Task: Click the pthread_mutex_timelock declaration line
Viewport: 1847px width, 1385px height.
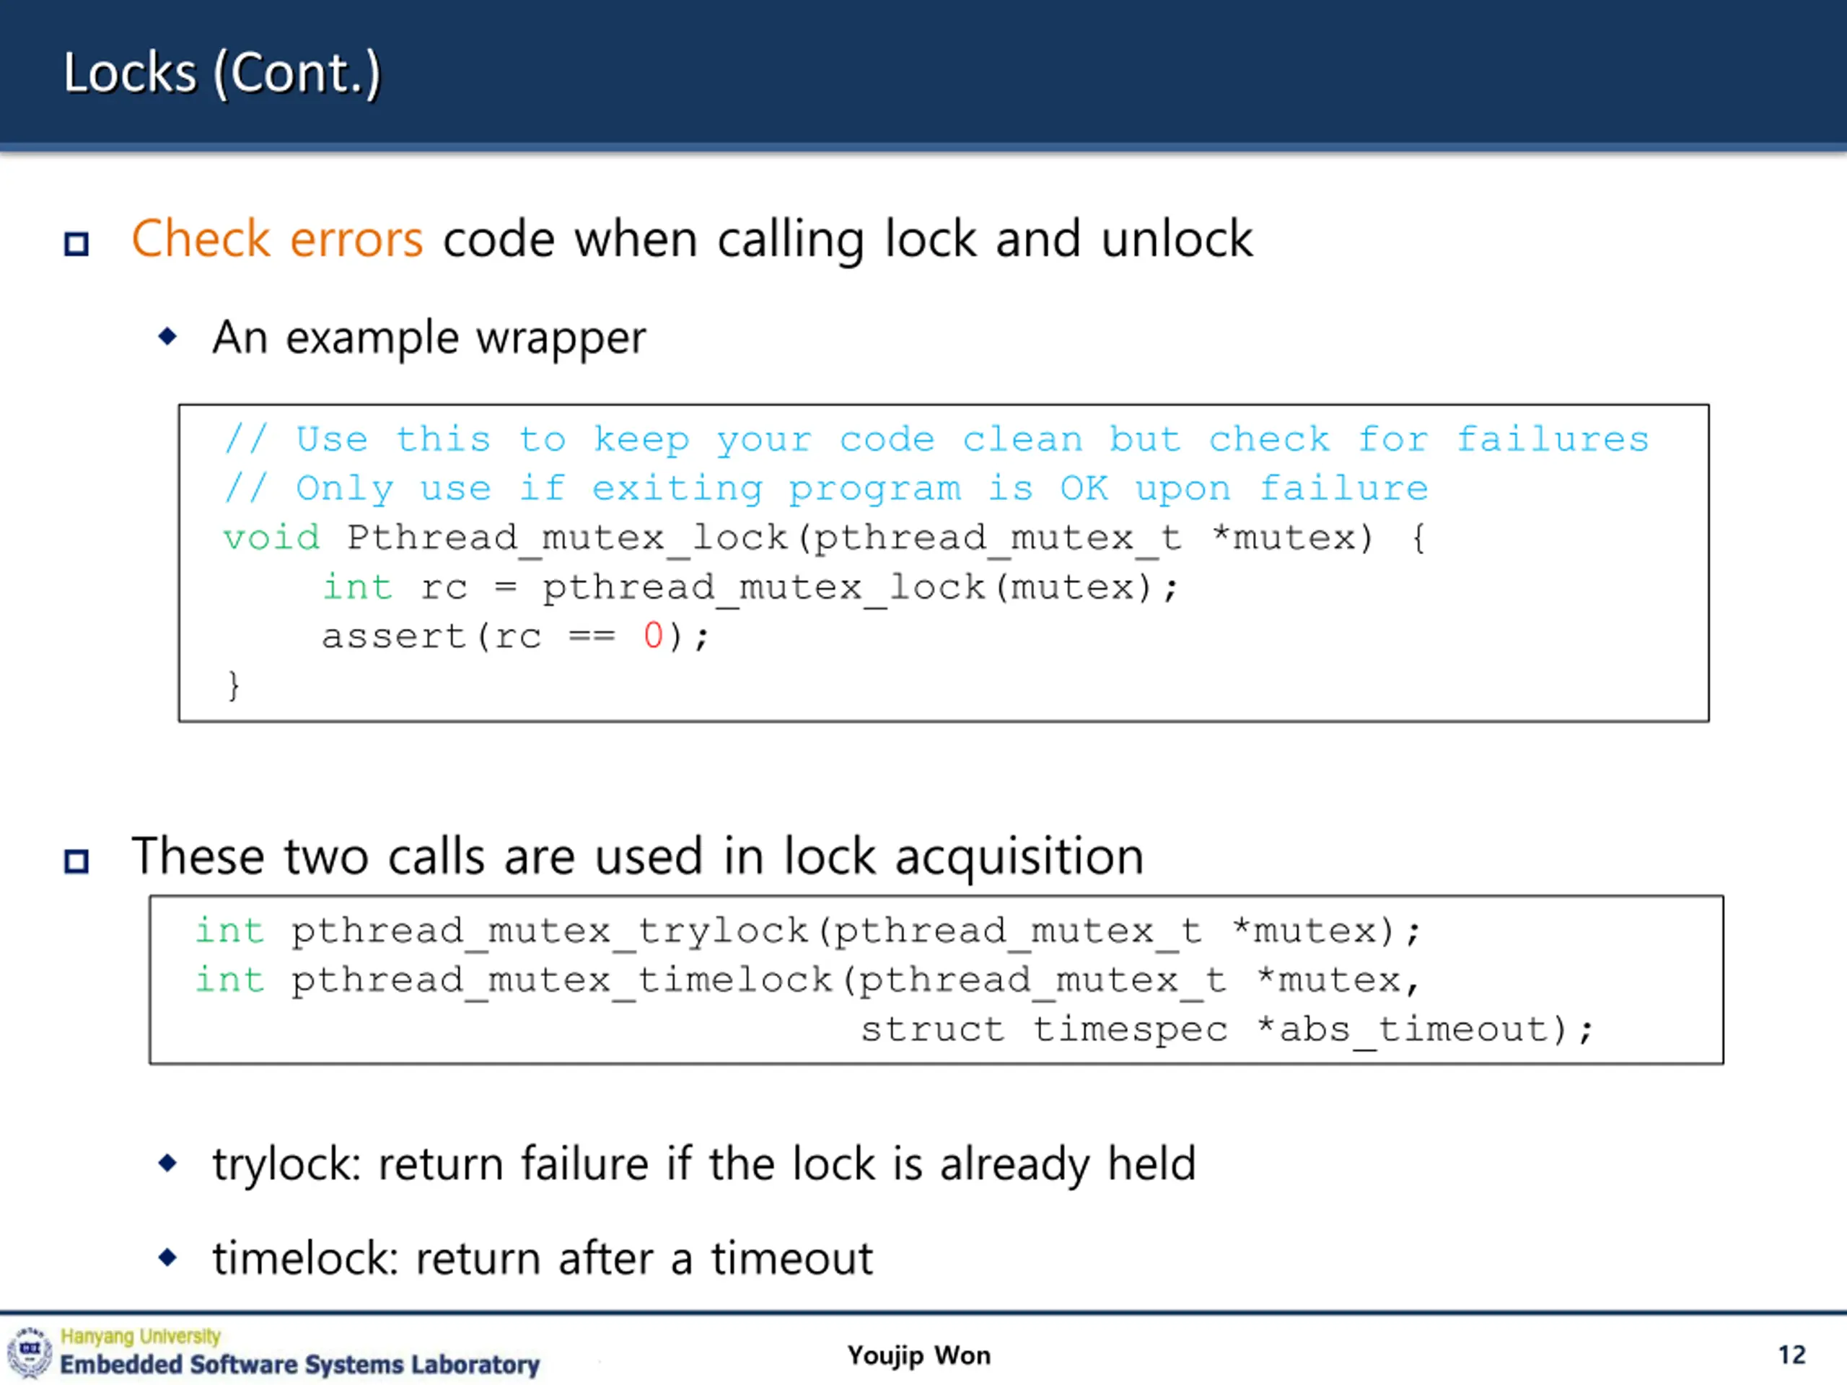Action: click(x=807, y=981)
